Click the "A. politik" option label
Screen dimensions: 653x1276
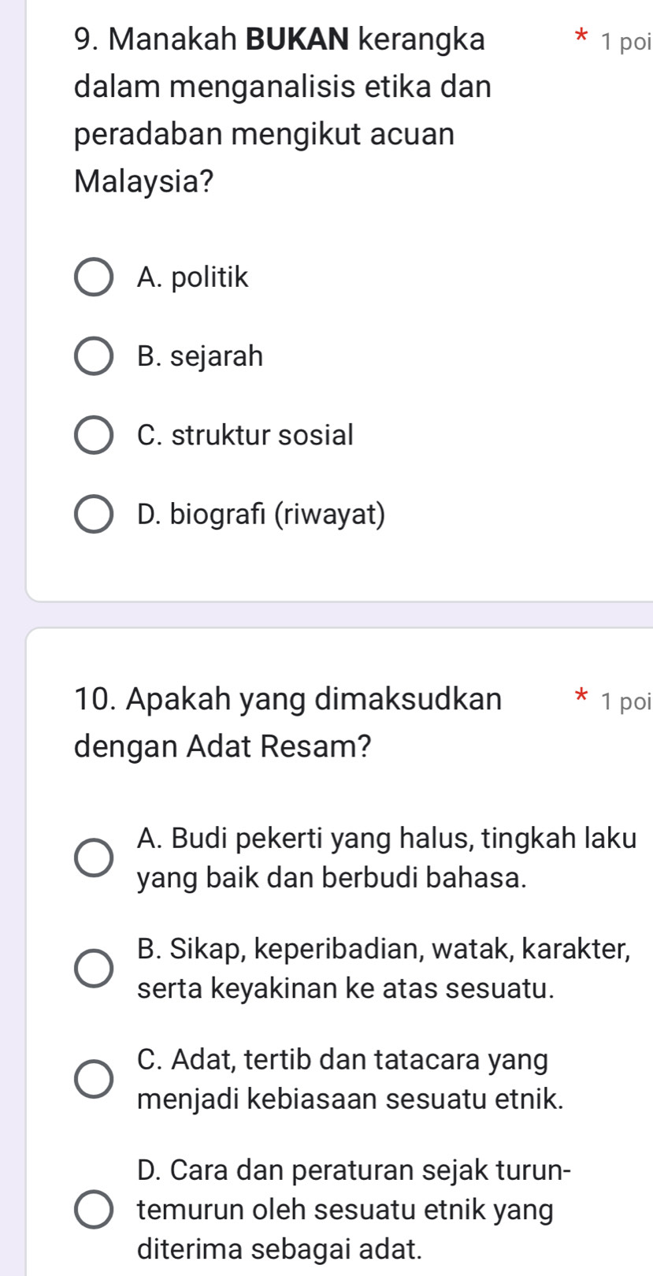pyautogui.click(x=192, y=277)
